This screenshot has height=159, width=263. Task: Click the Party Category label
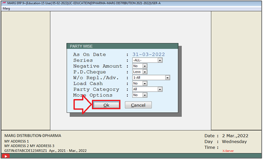coord(96,89)
